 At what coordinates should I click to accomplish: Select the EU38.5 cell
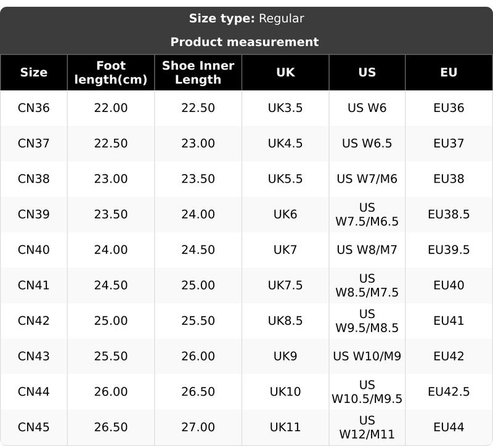pyautogui.click(x=449, y=215)
